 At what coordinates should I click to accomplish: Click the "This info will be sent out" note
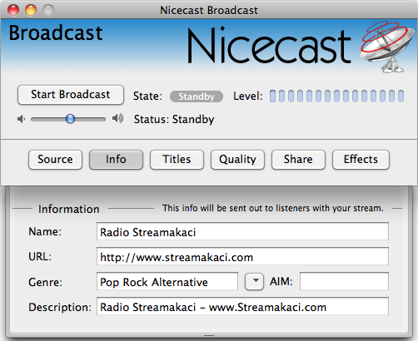tap(273, 208)
